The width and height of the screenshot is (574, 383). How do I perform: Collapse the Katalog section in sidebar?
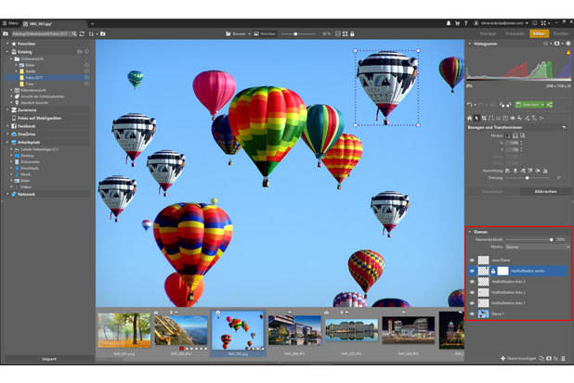pyautogui.click(x=7, y=52)
